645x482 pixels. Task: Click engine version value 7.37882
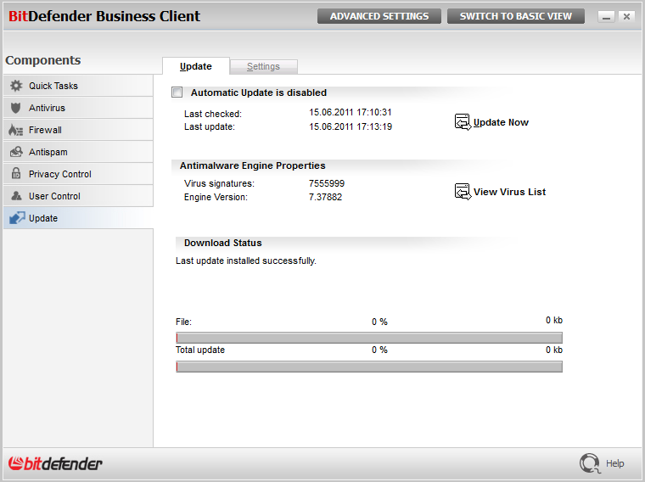[x=325, y=197]
